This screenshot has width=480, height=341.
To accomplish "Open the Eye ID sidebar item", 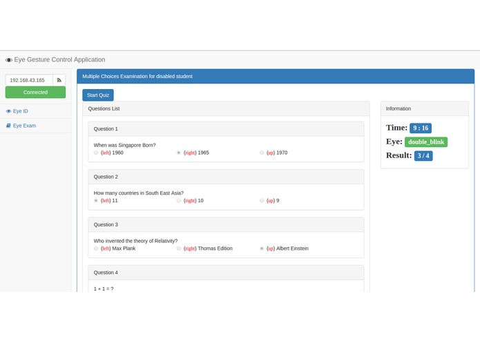I will [35, 111].
